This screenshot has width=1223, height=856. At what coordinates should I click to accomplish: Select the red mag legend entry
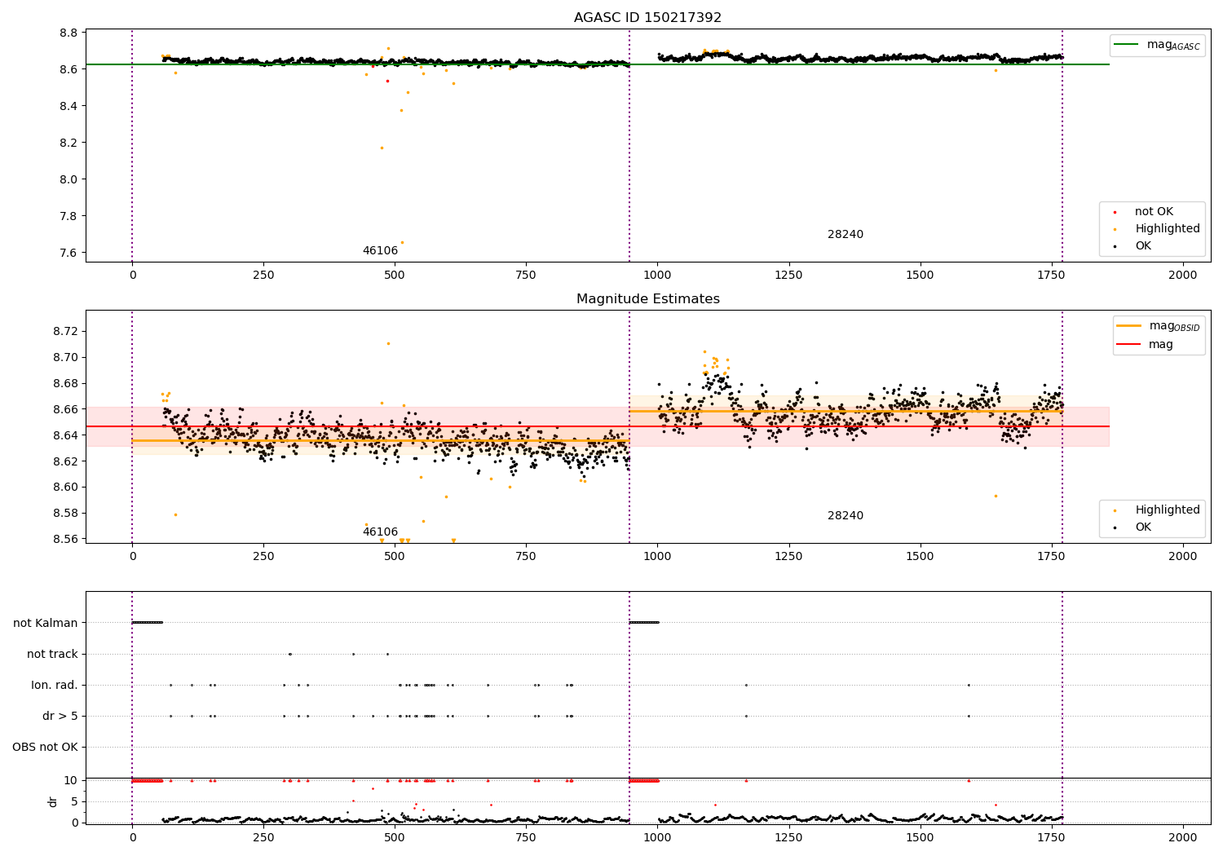(1145, 344)
